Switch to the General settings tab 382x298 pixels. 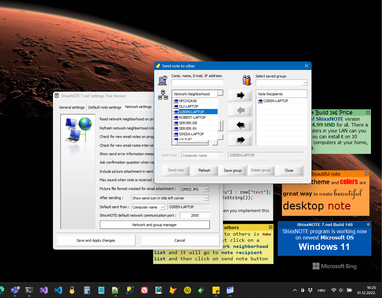click(x=72, y=107)
